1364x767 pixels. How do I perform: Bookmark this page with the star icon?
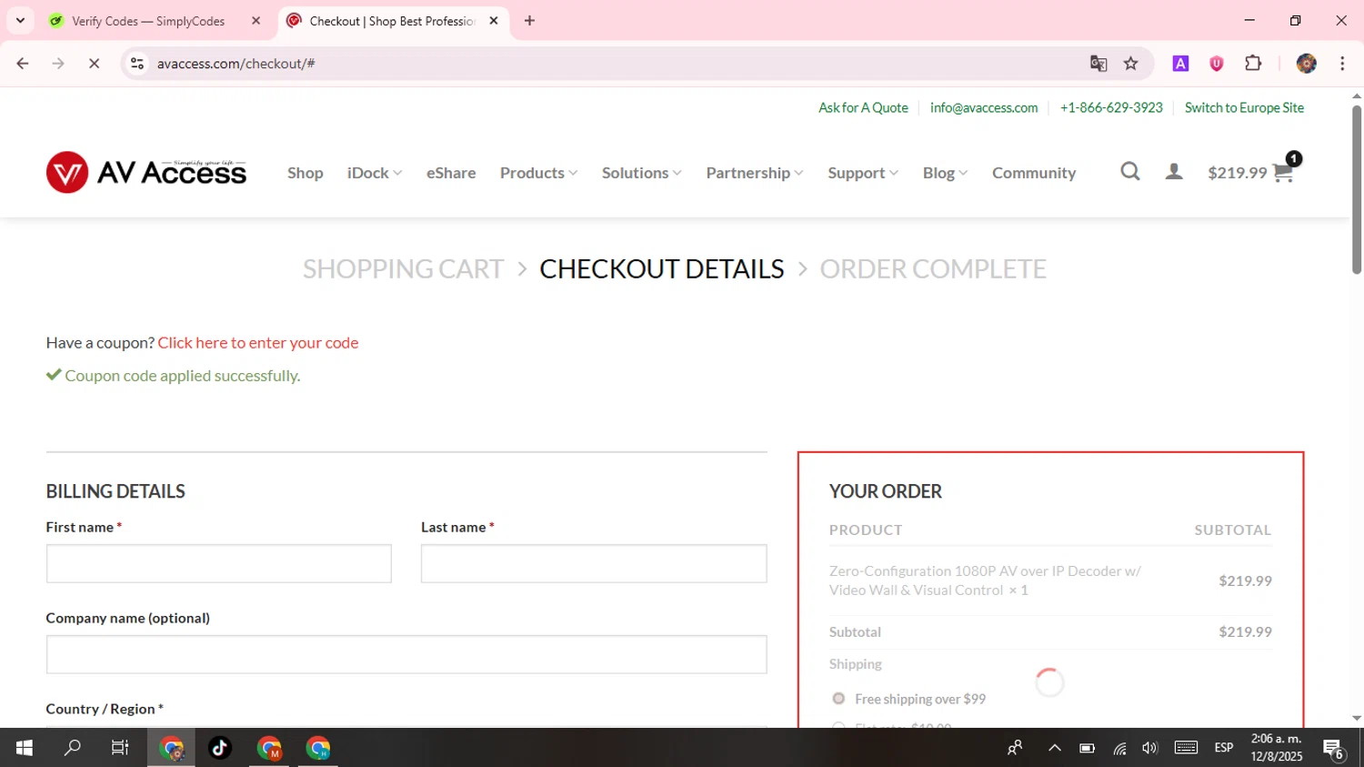1130,64
